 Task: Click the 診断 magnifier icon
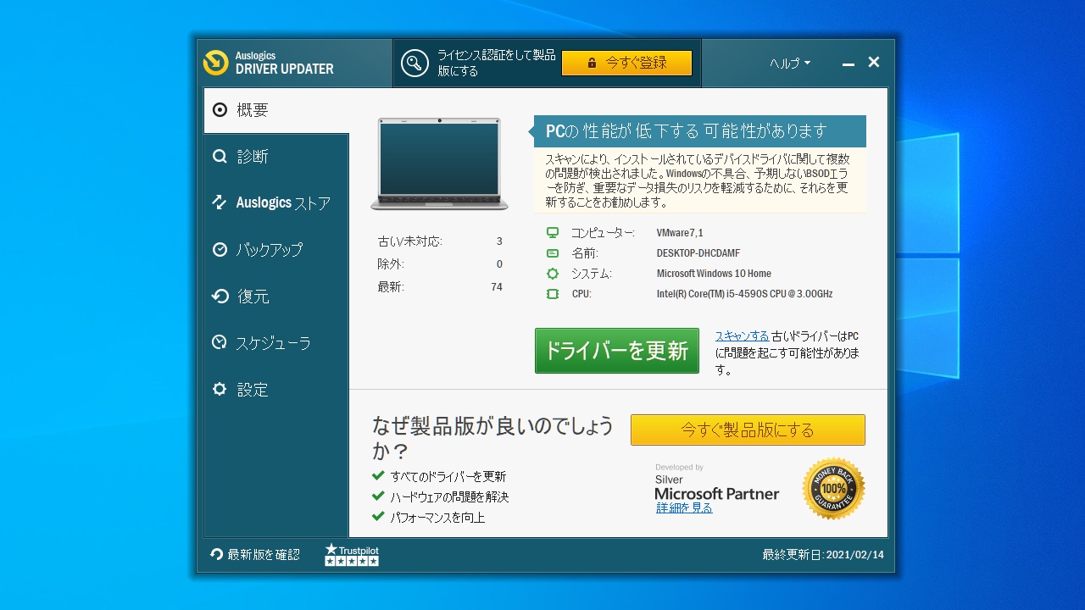tap(220, 157)
